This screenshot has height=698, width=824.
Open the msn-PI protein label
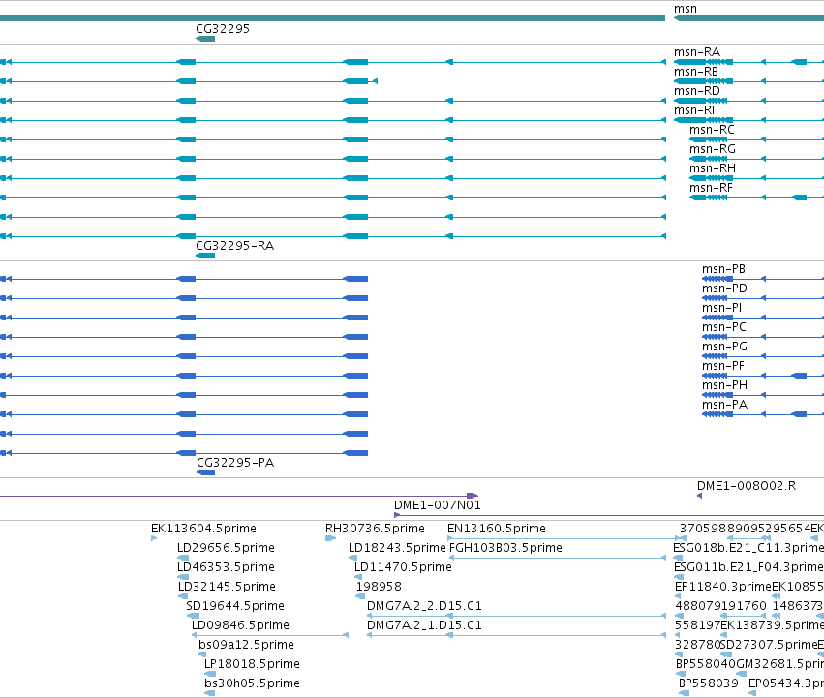721,308
